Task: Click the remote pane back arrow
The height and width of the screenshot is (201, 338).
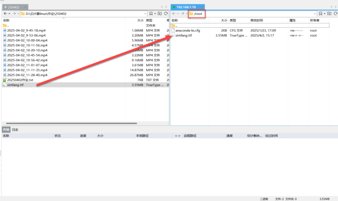Action: pos(174,14)
